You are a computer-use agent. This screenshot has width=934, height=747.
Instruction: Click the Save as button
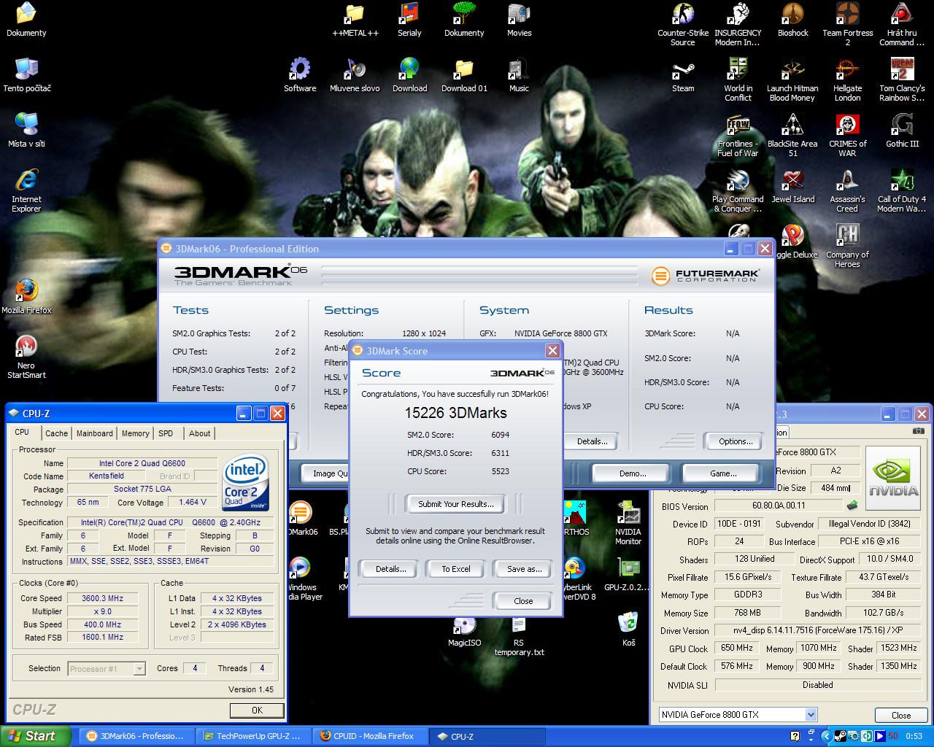point(523,569)
